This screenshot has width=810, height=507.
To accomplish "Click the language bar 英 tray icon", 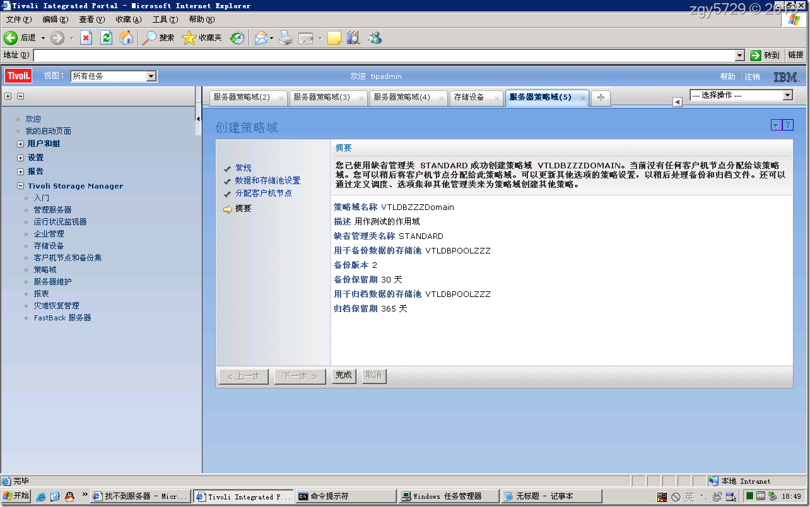I will pos(690,497).
